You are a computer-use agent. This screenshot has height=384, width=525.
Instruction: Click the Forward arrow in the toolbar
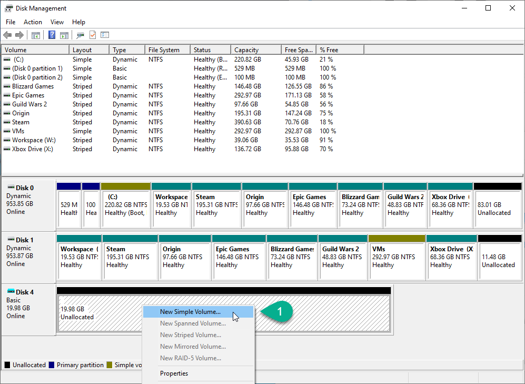pyautogui.click(x=19, y=35)
